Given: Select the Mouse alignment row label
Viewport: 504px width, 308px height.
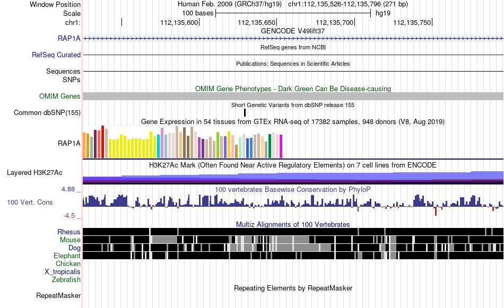Looking at the screenshot, I should coord(70,240).
